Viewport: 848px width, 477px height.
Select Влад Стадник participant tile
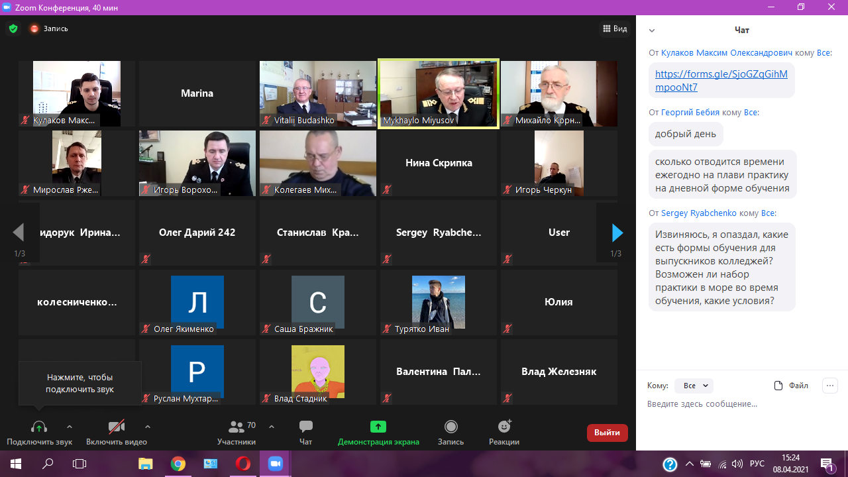tap(318, 372)
